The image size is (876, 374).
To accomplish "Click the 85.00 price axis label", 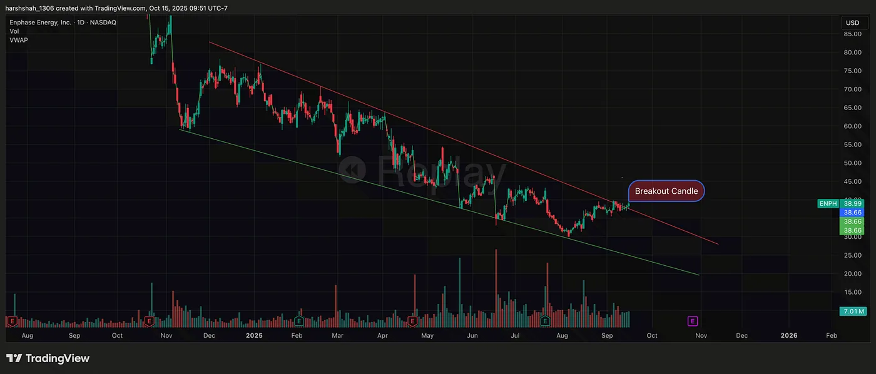I will point(853,34).
